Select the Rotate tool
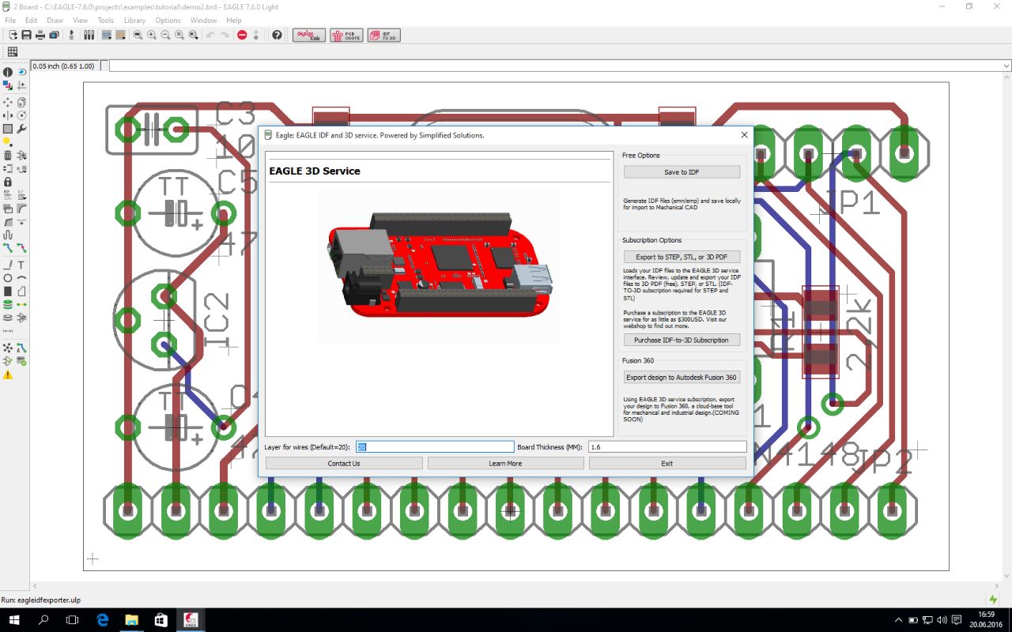Viewport: 1012px width, 632px height. point(21,115)
